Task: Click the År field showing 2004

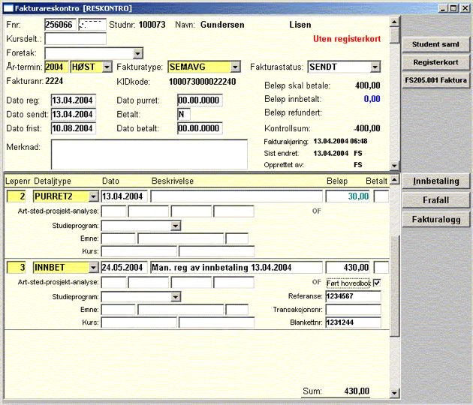Action: [x=56, y=67]
